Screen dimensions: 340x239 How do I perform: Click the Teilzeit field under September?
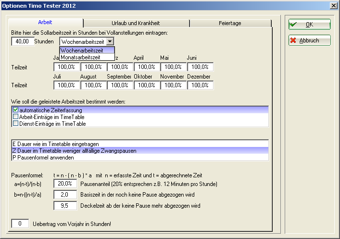120,85
